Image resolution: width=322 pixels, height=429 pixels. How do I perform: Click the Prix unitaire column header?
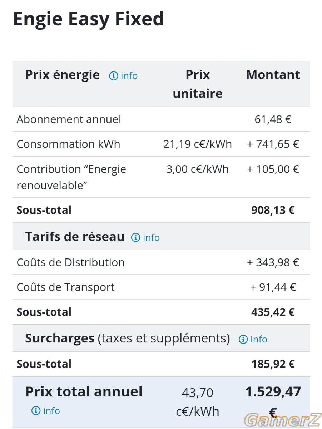point(198,84)
